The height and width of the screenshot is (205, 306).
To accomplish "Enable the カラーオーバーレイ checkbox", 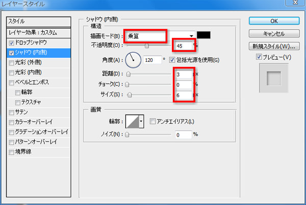I will tap(11, 122).
